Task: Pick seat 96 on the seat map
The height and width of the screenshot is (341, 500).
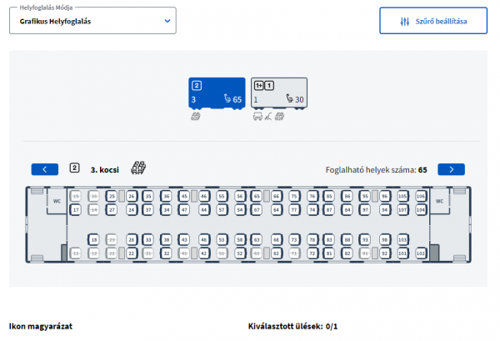Action: tap(385, 197)
